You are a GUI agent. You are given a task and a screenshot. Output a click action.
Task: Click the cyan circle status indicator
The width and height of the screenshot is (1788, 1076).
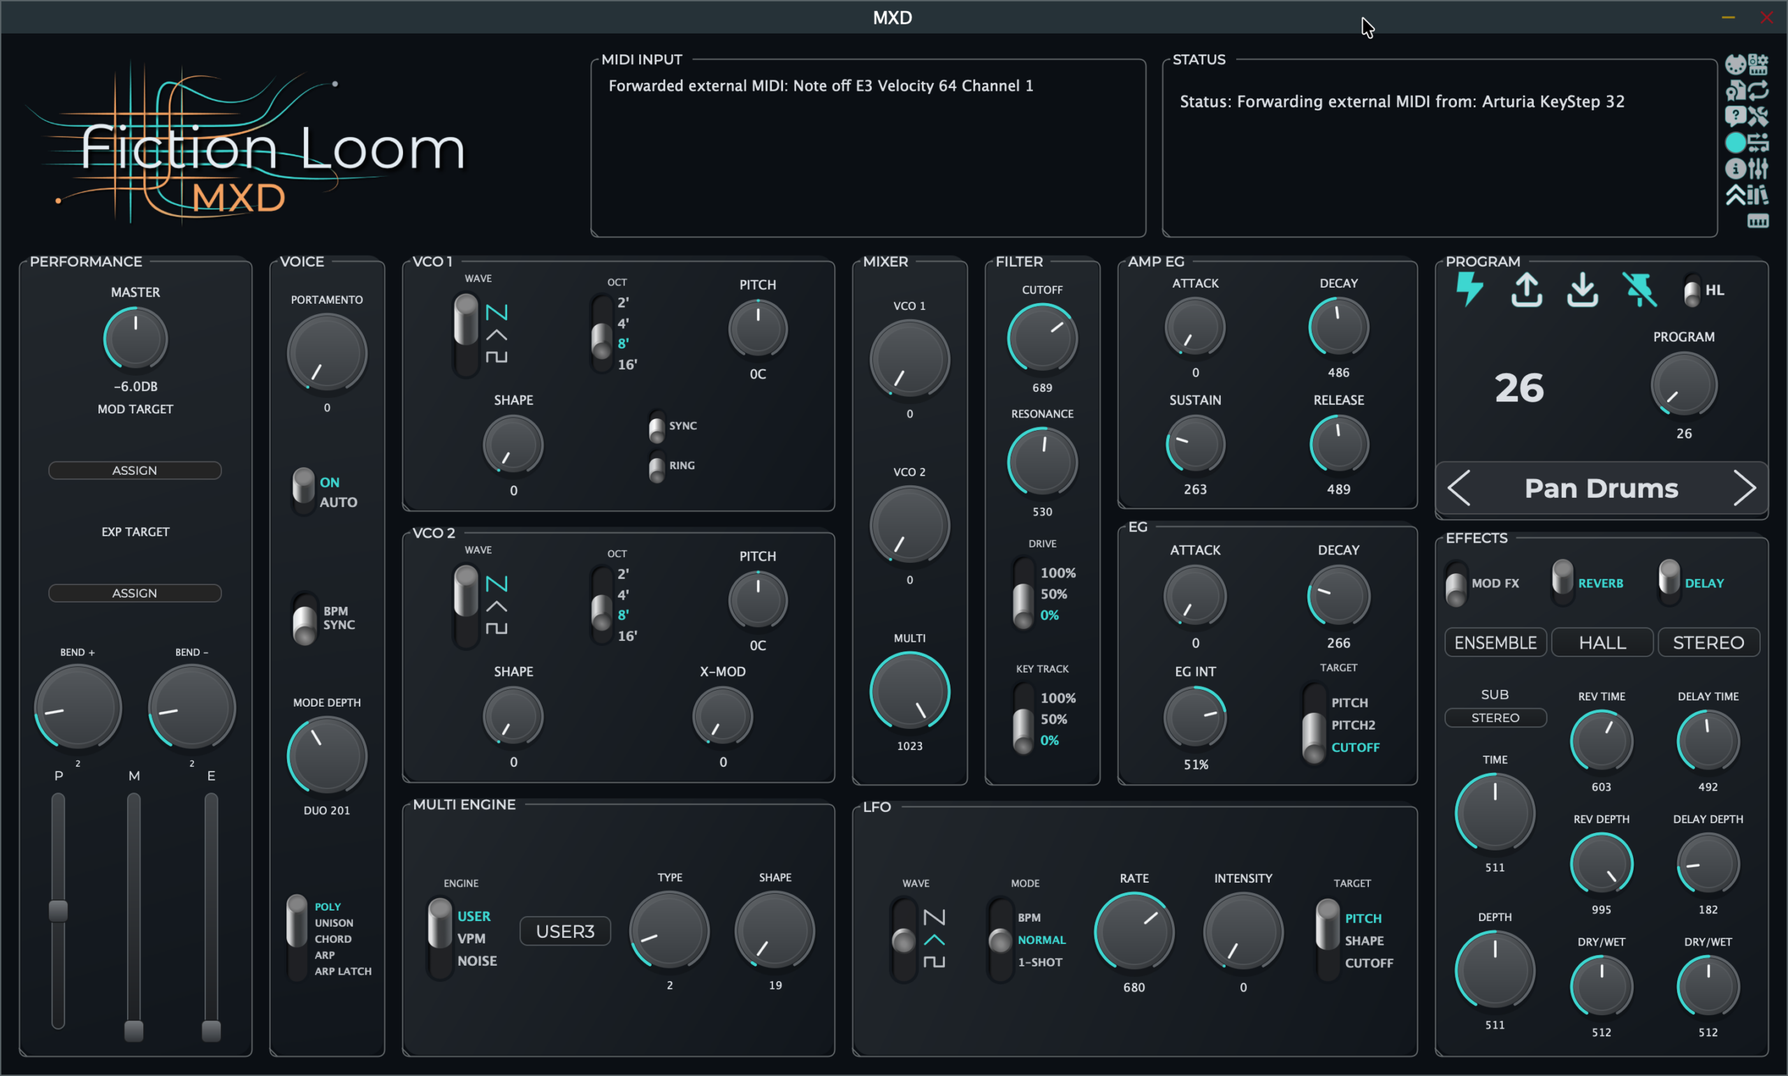point(1735,142)
